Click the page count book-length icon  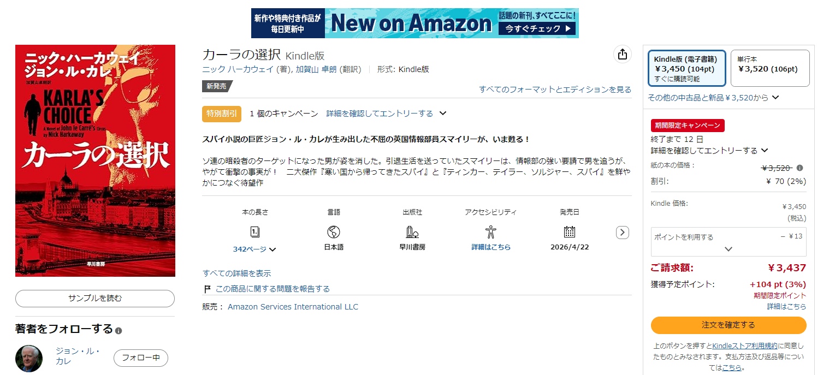click(255, 232)
